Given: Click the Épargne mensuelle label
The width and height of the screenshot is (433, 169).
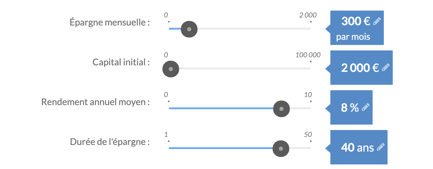Looking at the screenshot, I should [x=110, y=22].
